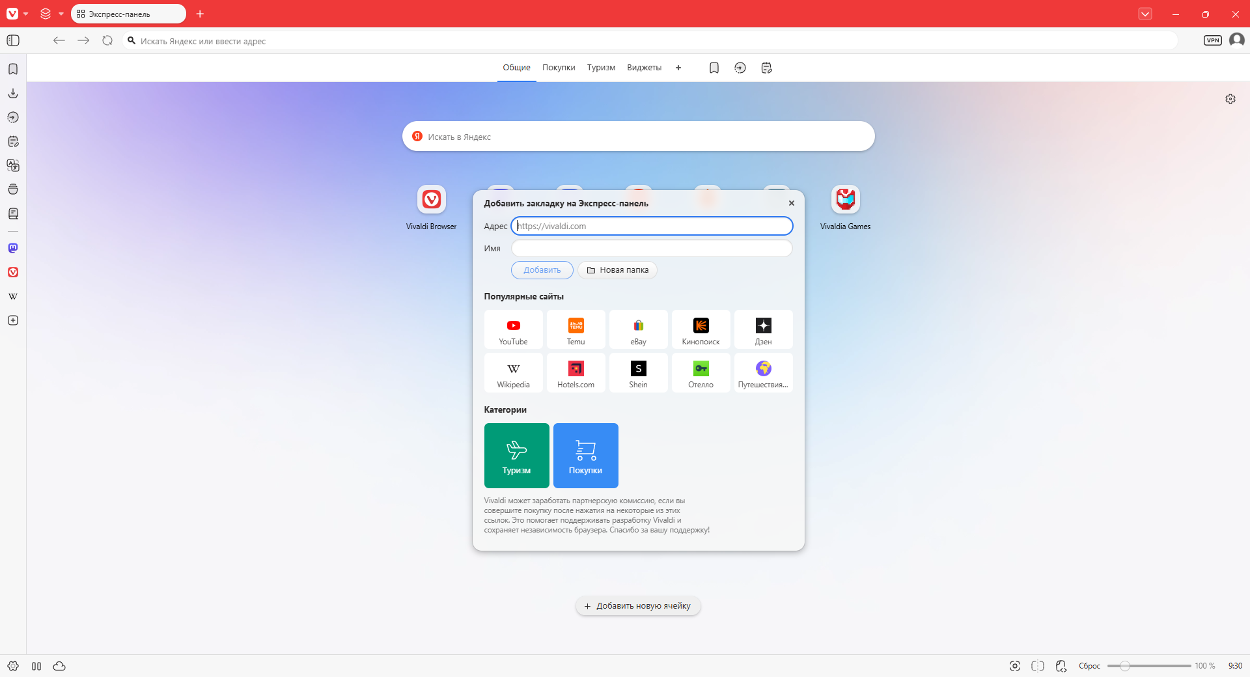Viewport: 1250px width, 677px height.
Task: Go back to previous page
Action: pyautogui.click(x=59, y=40)
